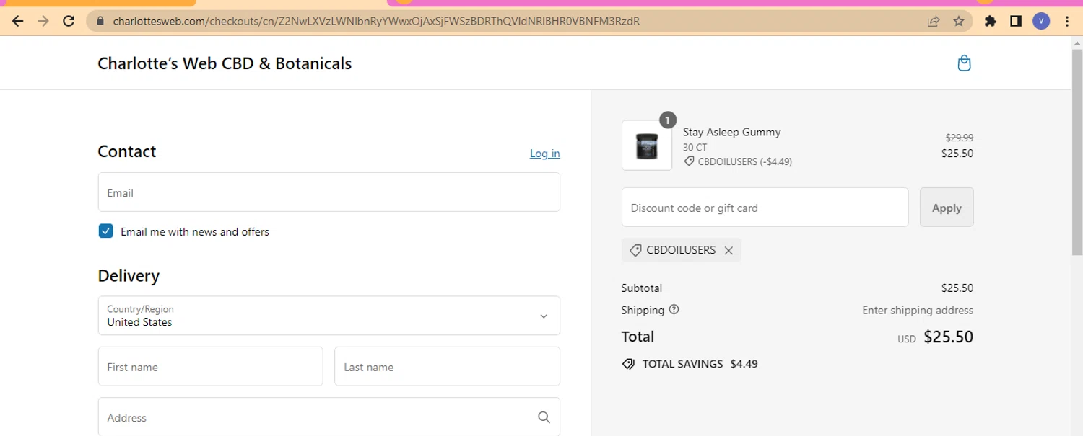Toggle the browser side panel
The height and width of the screenshot is (436, 1083).
coord(1016,21)
